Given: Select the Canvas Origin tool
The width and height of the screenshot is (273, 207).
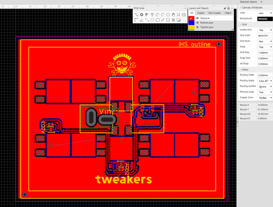Looking at the screenshot, I should point(136,20).
